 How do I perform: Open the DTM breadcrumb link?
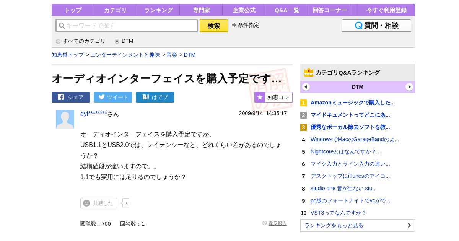pyautogui.click(x=190, y=55)
